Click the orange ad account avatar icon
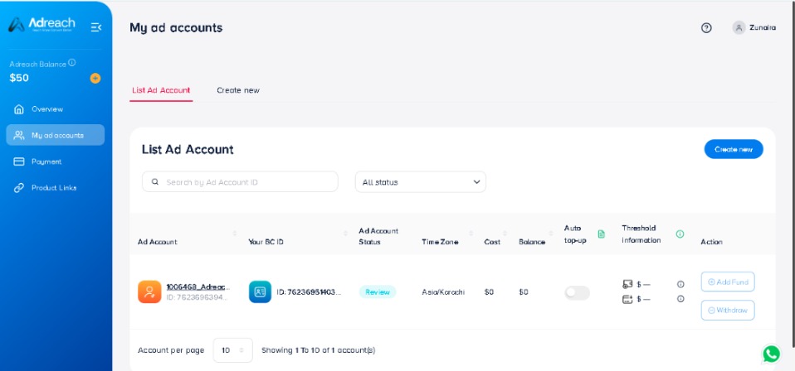The width and height of the screenshot is (795, 371). pos(149,291)
